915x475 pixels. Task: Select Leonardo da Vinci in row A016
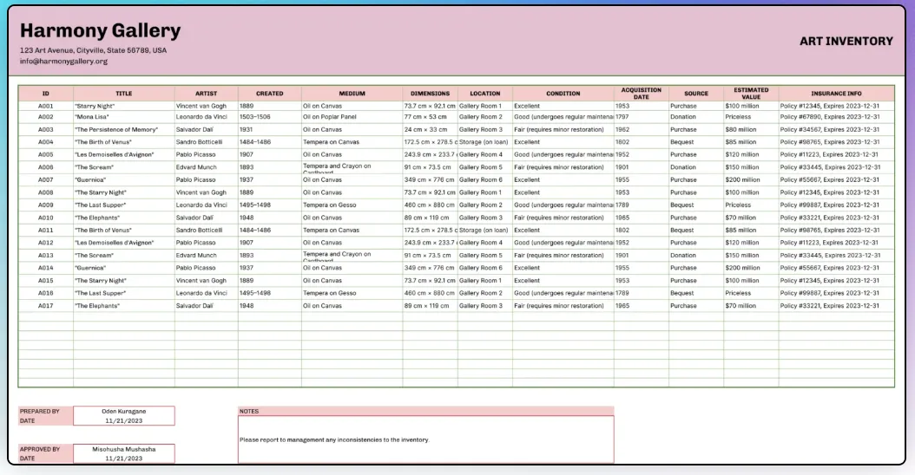coord(206,293)
